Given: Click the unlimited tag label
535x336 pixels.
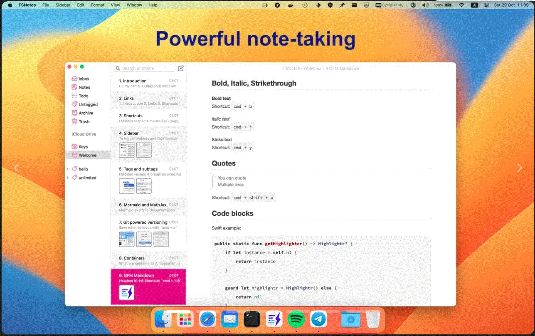Looking at the screenshot, I should pyautogui.click(x=87, y=178).
